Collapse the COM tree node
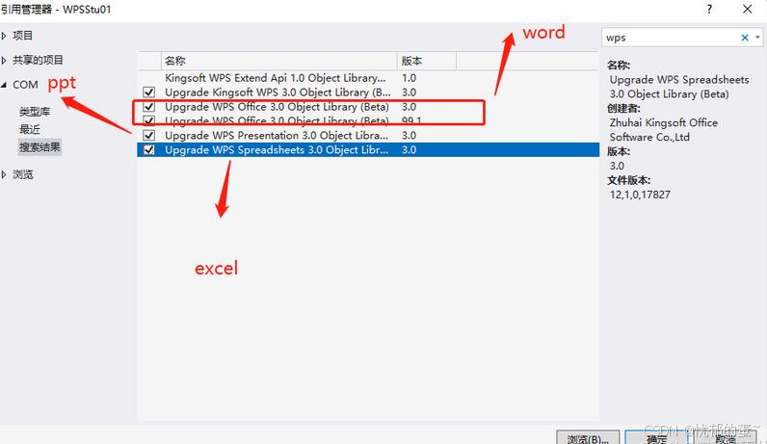Image resolution: width=767 pixels, height=444 pixels. pos(4,85)
